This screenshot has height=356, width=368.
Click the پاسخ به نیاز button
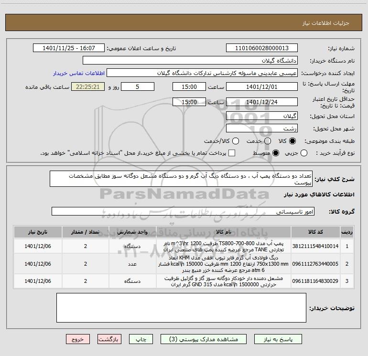pos(278,339)
